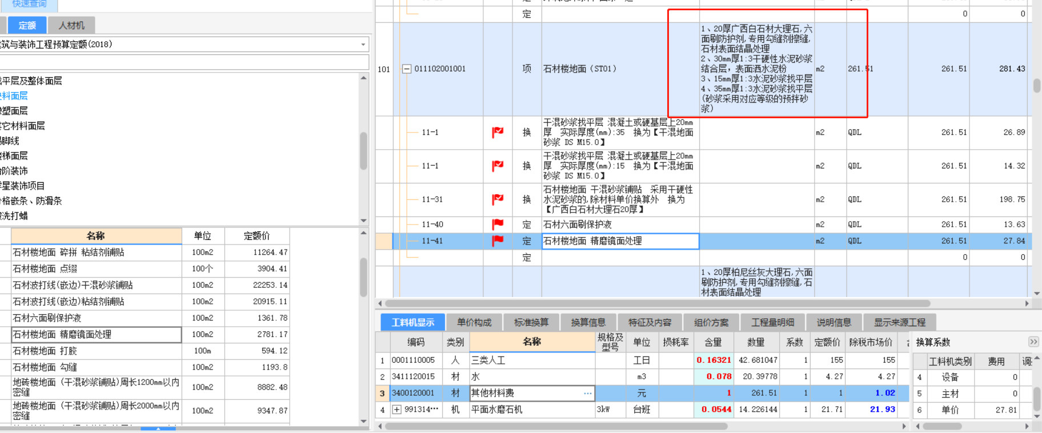Select 地砖楼地面 周长1200mm以内密缝 quota
The image size is (1042, 433).
tap(96, 387)
